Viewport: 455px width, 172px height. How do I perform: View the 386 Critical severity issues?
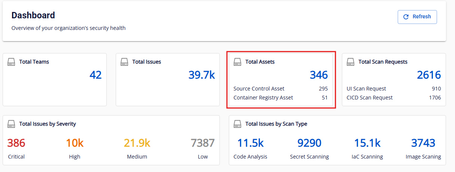[x=16, y=143]
